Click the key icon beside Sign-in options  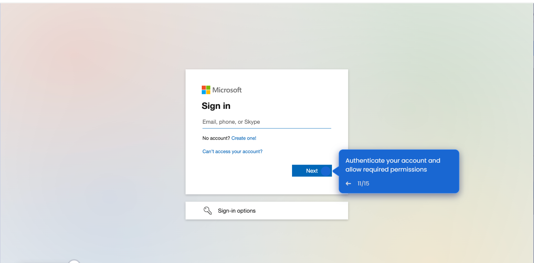click(x=207, y=211)
